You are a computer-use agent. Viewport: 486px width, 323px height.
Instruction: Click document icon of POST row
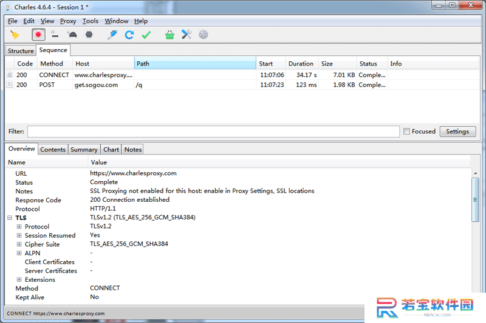(x=10, y=85)
